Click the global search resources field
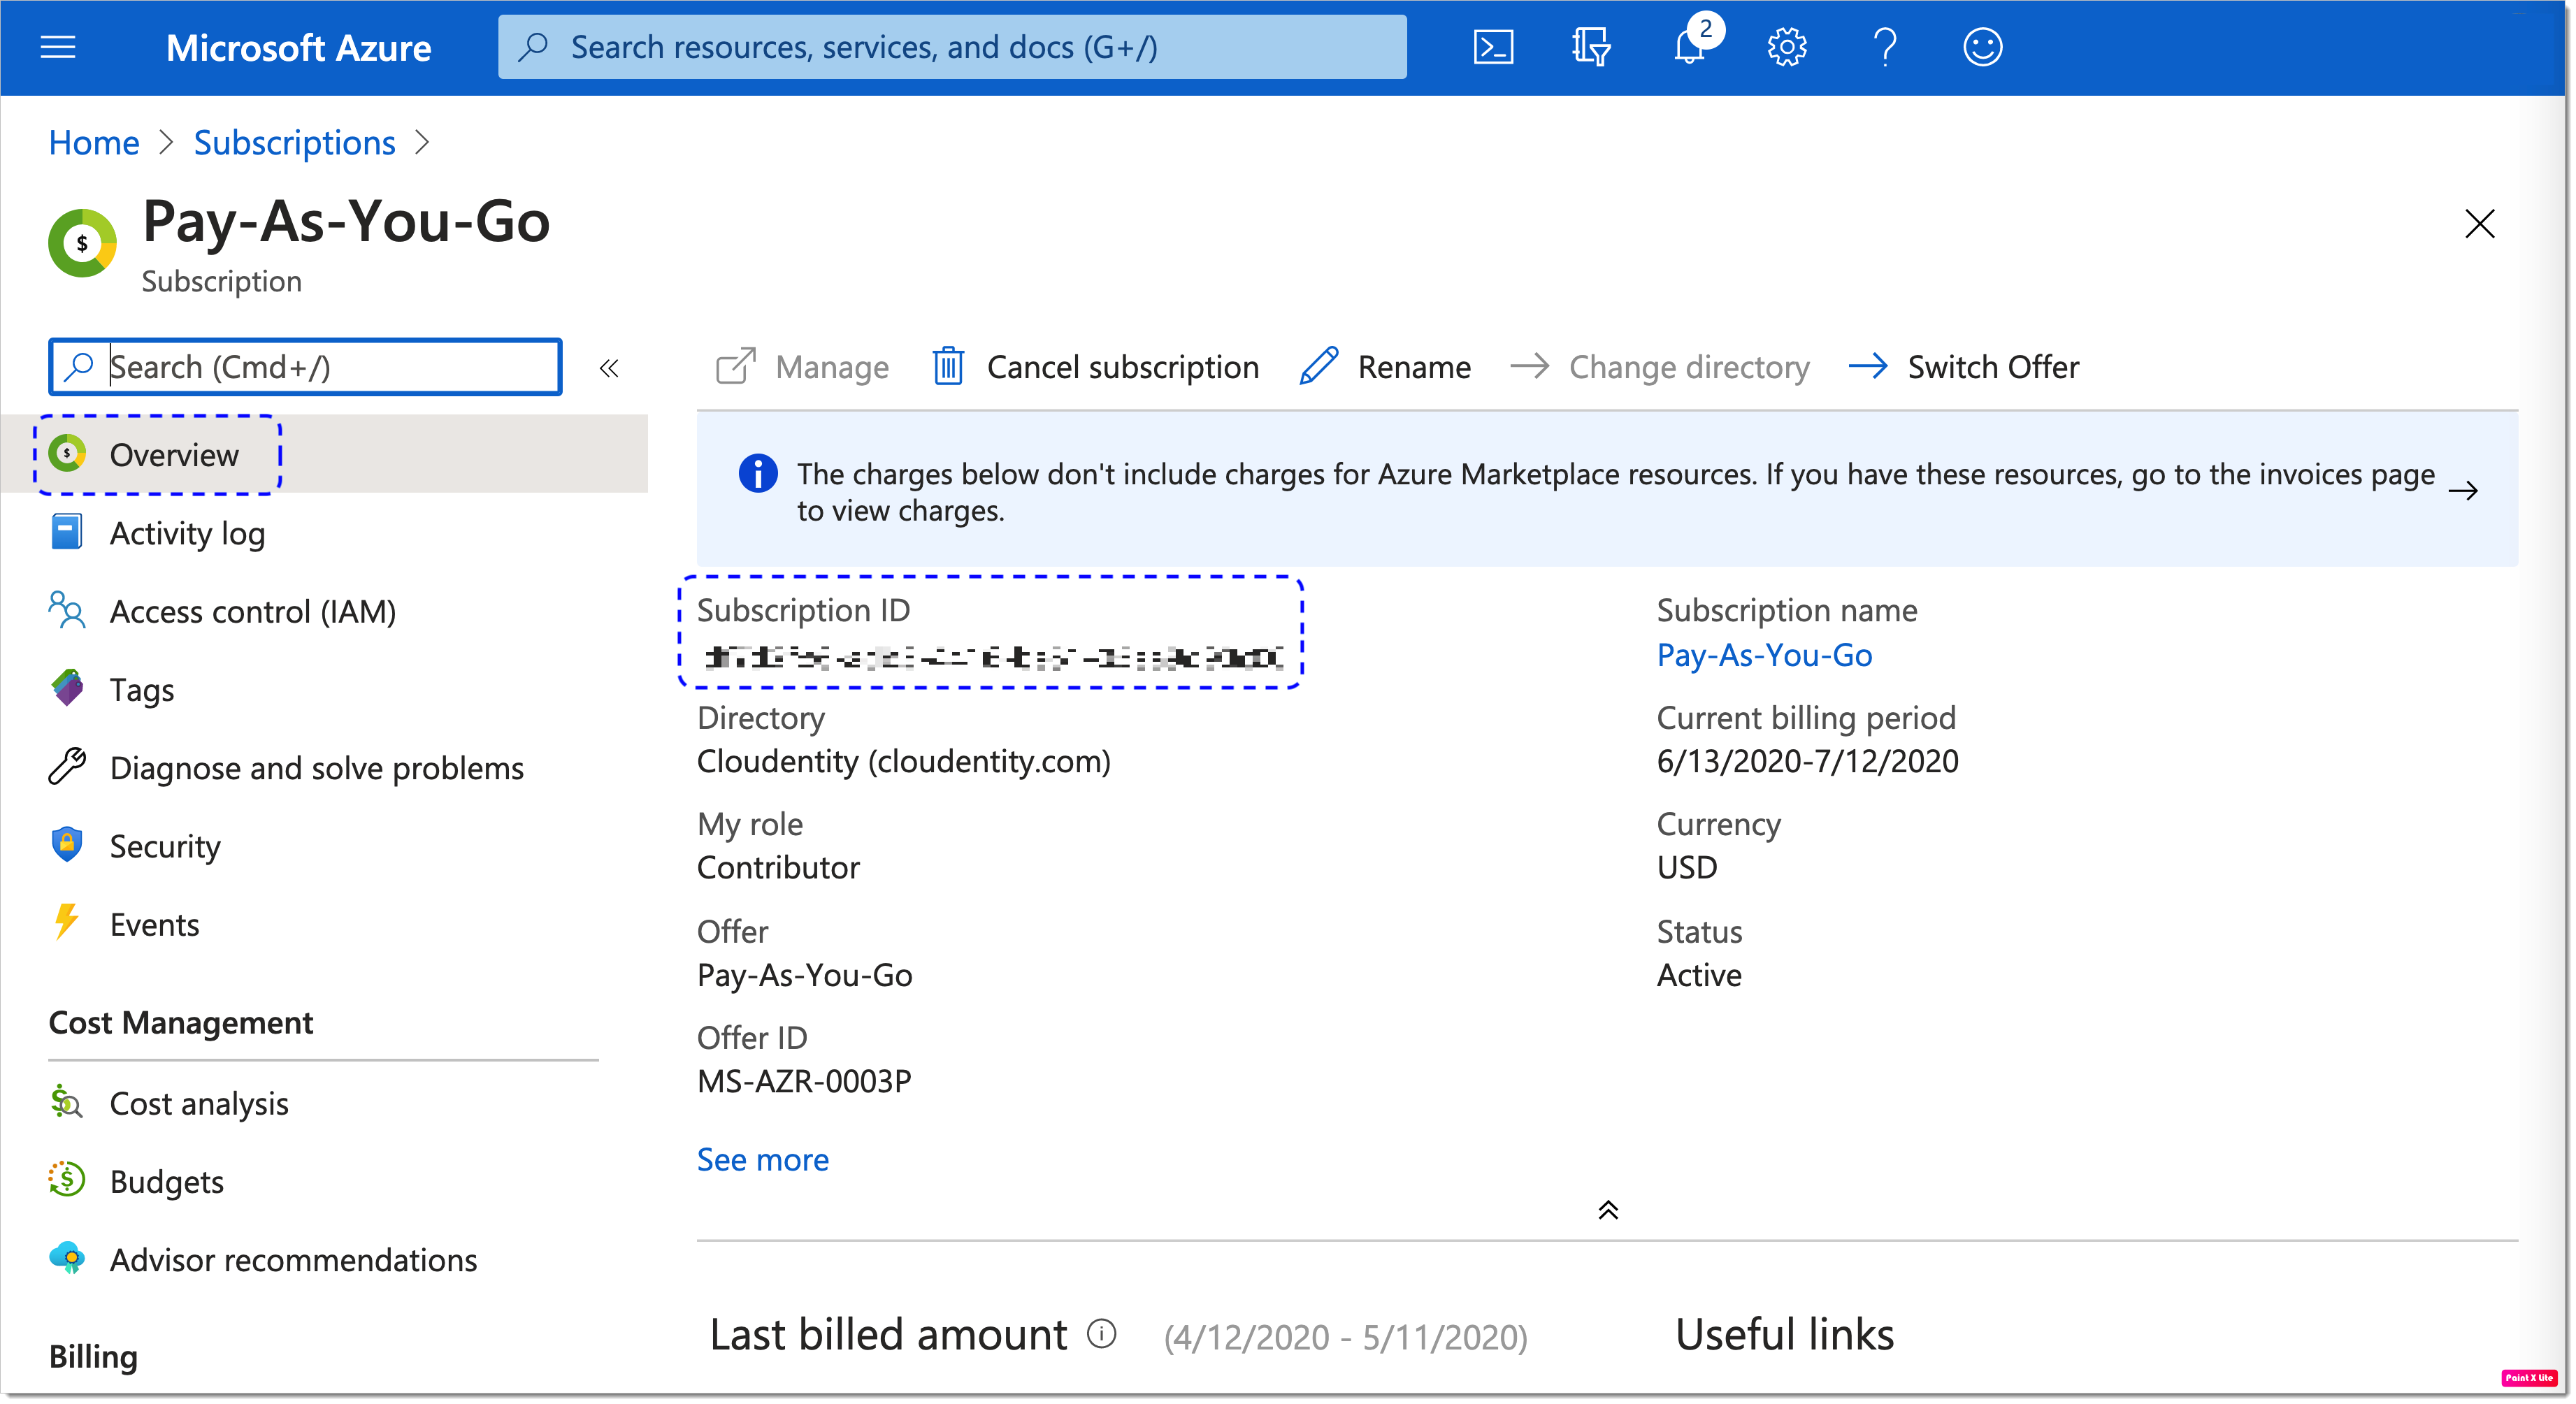The height and width of the screenshot is (1404, 2576). click(x=952, y=47)
